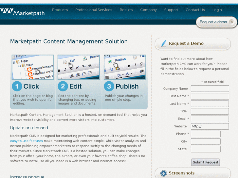
Task: Click the number 2 circle icon
Action: [x=63, y=86]
